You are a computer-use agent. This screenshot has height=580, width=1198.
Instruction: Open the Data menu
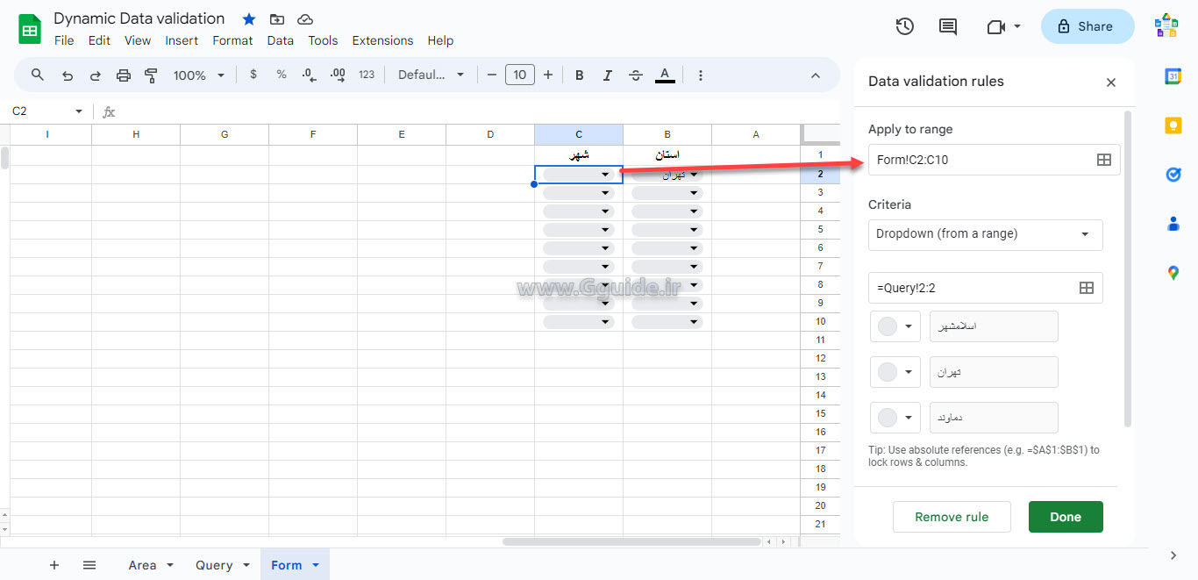pos(280,40)
